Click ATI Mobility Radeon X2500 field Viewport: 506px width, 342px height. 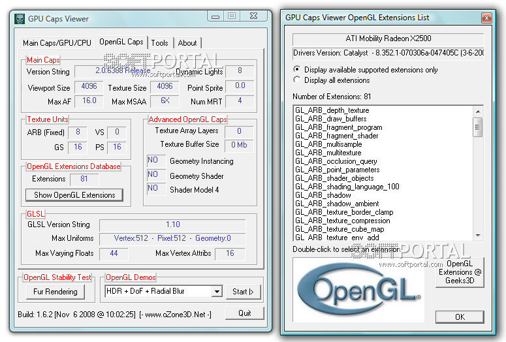[388, 39]
